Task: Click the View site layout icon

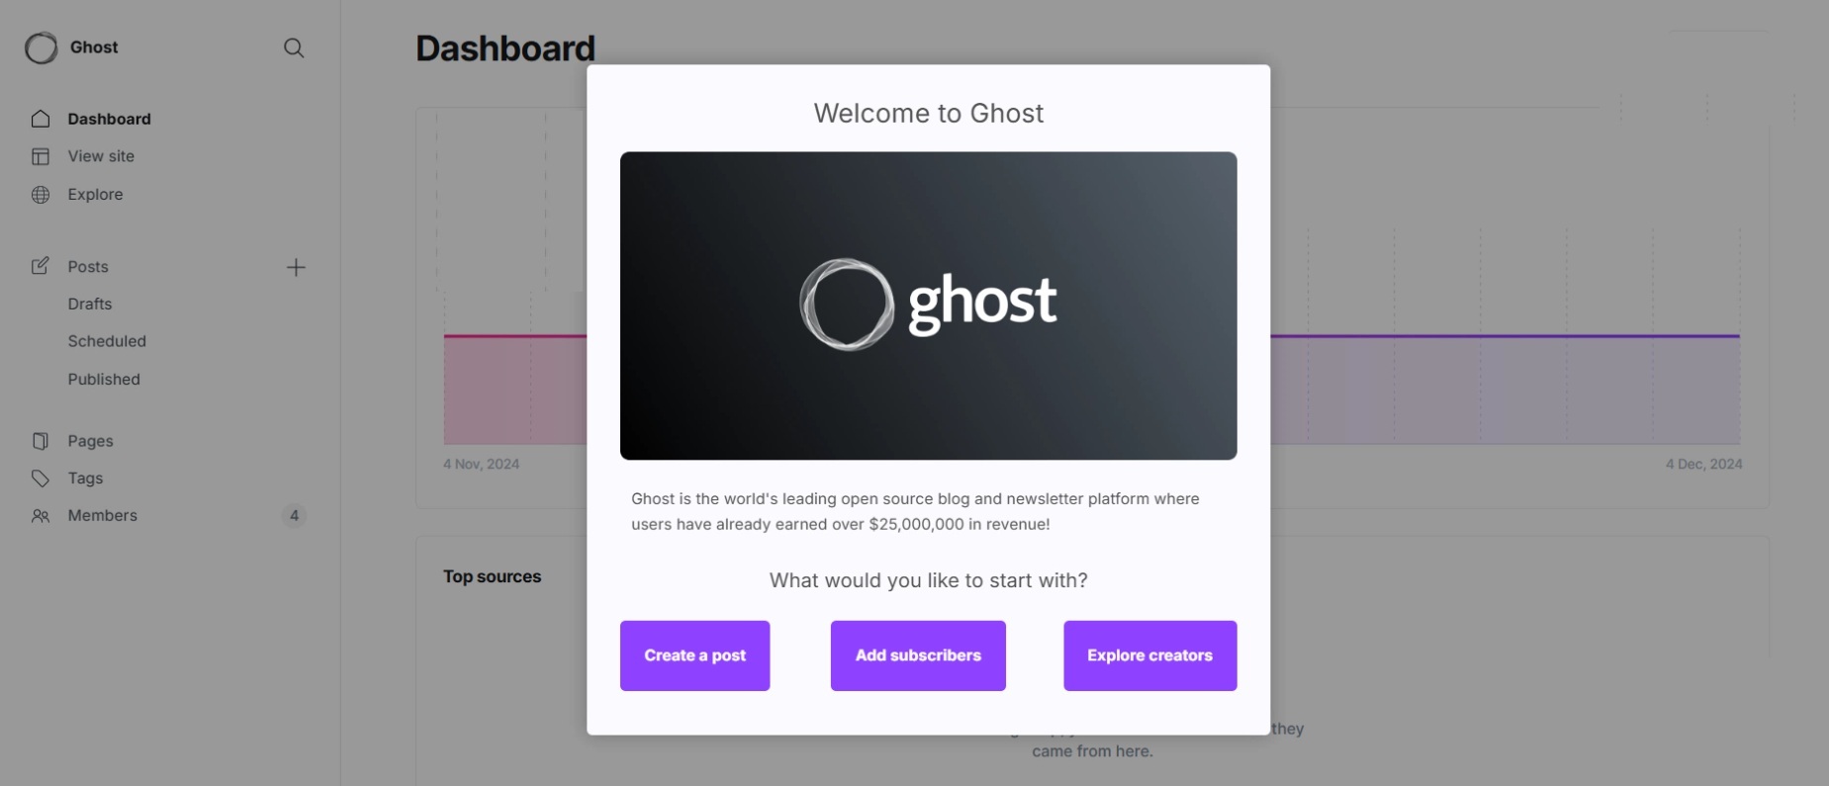Action: (41, 156)
